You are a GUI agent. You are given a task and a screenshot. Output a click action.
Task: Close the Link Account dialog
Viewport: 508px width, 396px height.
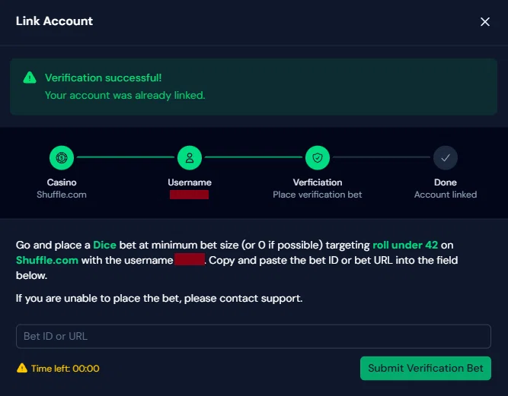[x=485, y=22]
